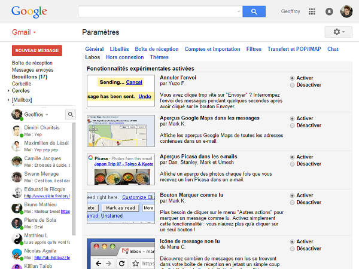Click the unread icon browser preview thumbnail

[x=121, y=253]
